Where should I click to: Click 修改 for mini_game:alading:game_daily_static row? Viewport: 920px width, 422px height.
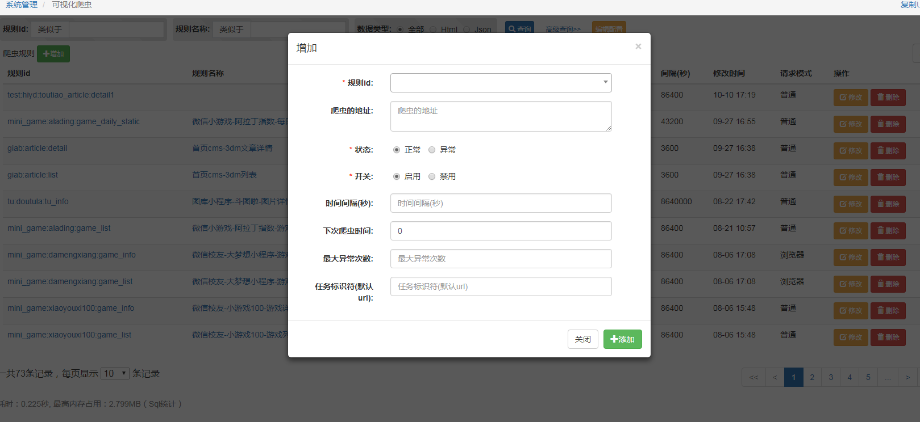click(851, 124)
